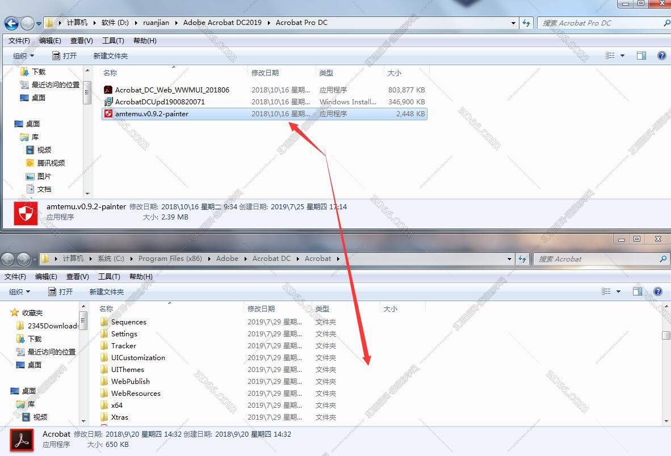Image resolution: width=671 pixels, height=456 pixels.
Task: Open 文件(F) menu in upper window
Action: click(x=19, y=41)
